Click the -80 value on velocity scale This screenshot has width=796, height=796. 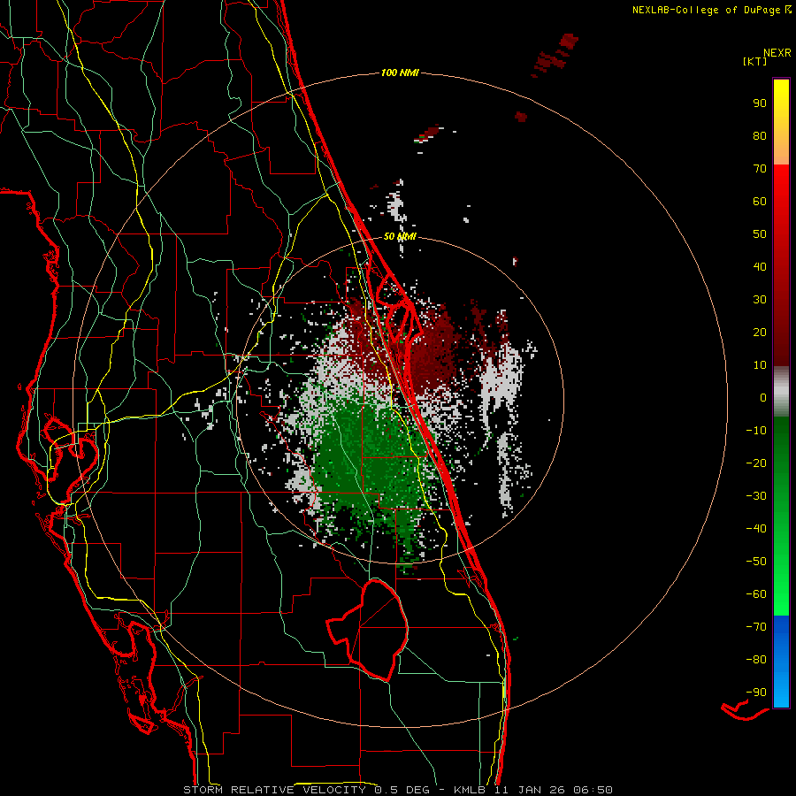[x=756, y=660]
